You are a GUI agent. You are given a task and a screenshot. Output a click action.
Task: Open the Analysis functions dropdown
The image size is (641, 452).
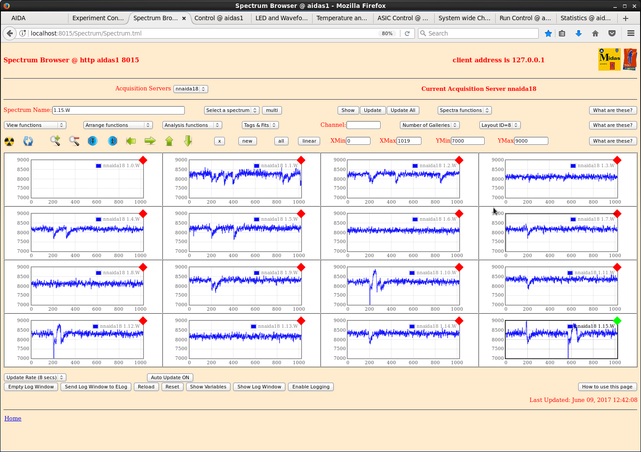192,125
